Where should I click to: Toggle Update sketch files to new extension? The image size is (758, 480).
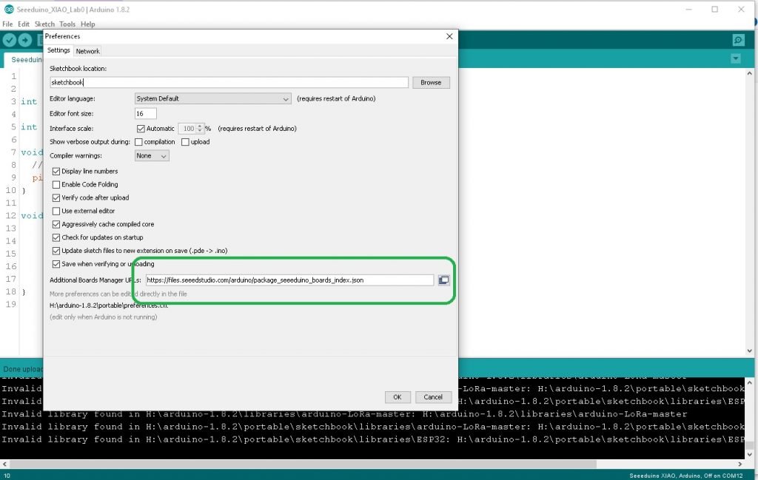(x=56, y=251)
